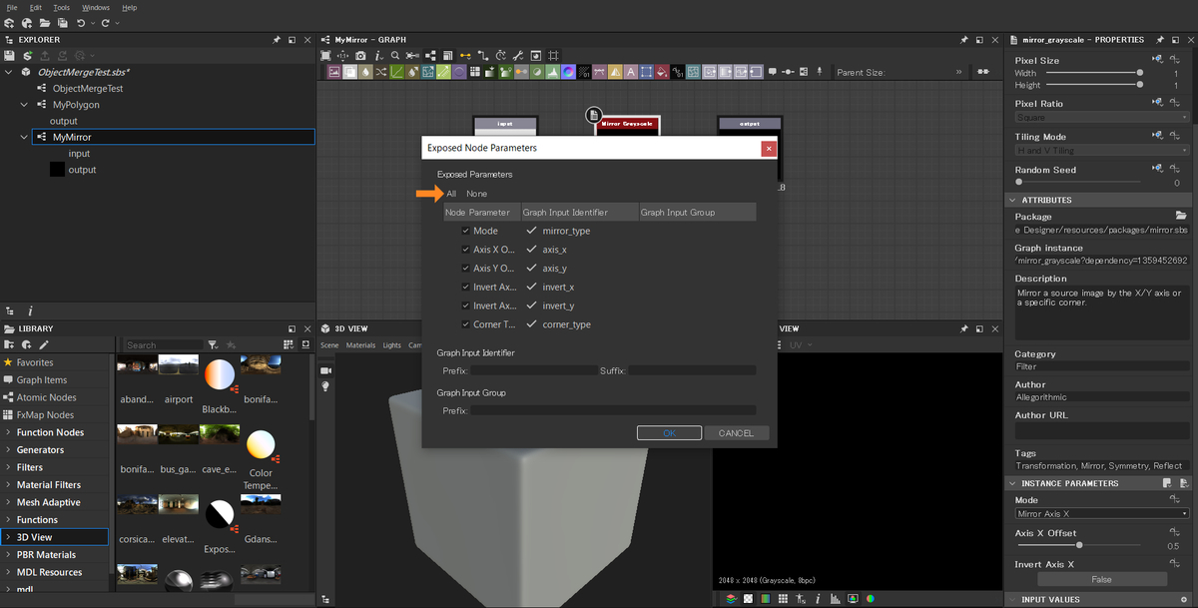Screen dimensions: 1198x608
Task: Click the magnifier search icon in graph toolbar
Action: coord(395,55)
